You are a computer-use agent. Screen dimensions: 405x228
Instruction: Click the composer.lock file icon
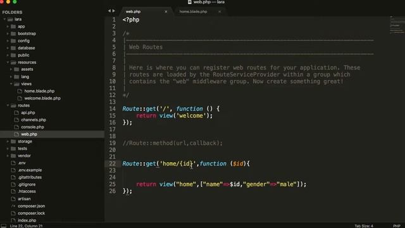(x=13, y=213)
